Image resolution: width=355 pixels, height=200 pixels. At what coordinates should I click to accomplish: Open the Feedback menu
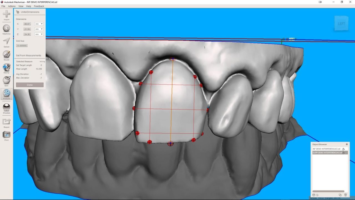[x=39, y=6]
